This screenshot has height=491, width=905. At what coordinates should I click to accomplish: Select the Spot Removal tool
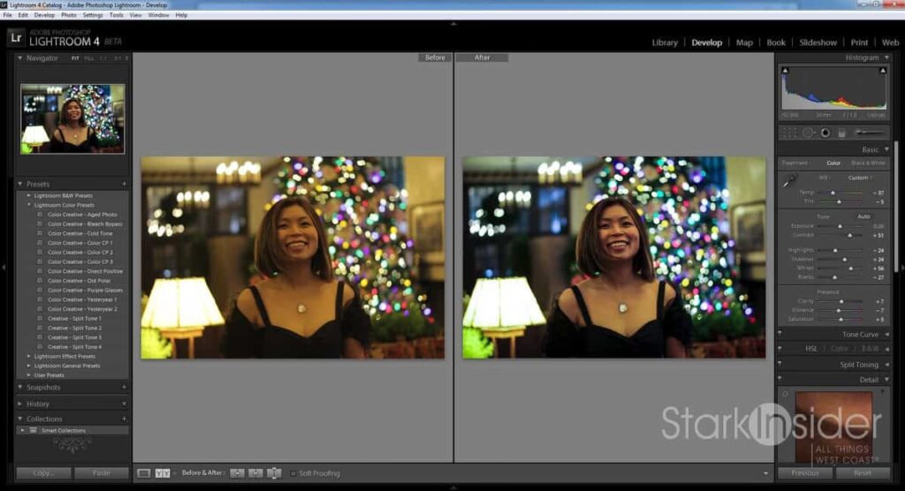pyautogui.click(x=808, y=132)
